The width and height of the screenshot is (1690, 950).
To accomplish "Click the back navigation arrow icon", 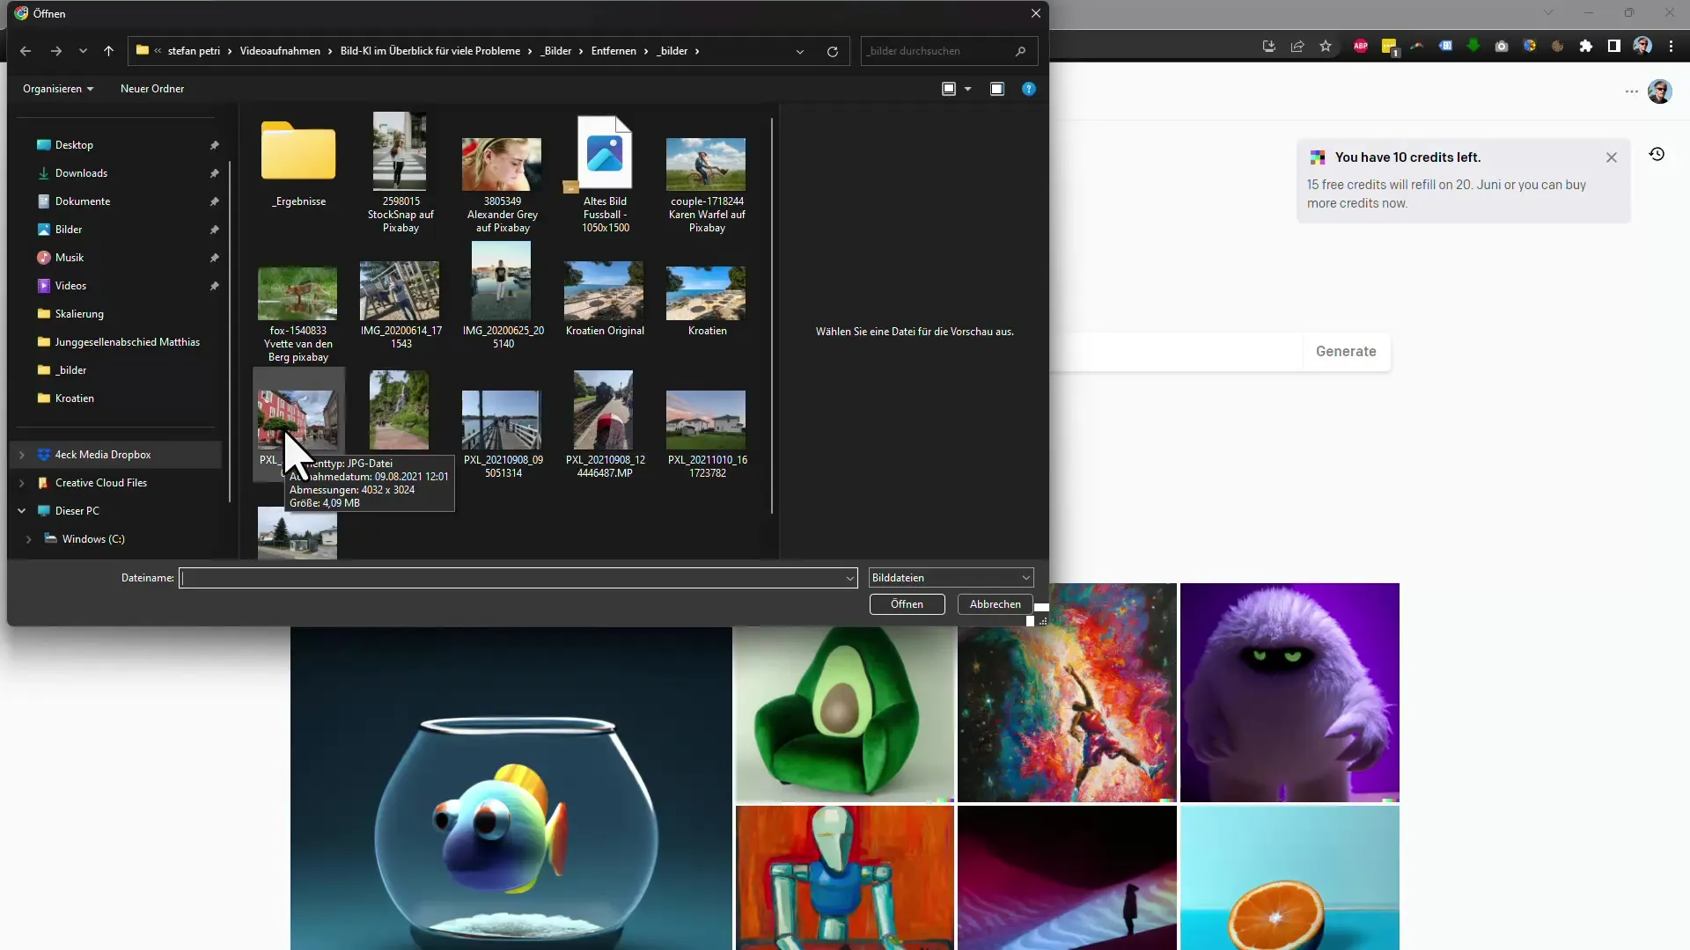I will point(26,50).
